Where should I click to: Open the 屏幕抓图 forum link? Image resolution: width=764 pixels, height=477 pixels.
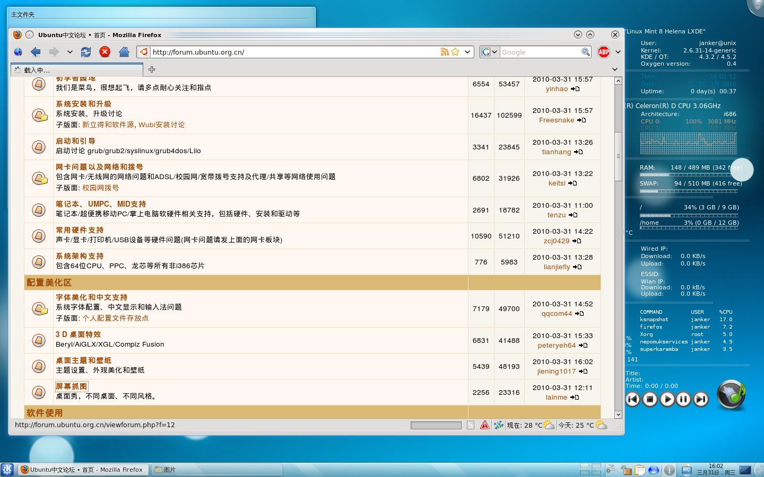coord(72,386)
